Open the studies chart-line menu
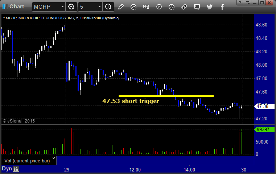This screenshot has width=276, height=174. tap(133, 7)
